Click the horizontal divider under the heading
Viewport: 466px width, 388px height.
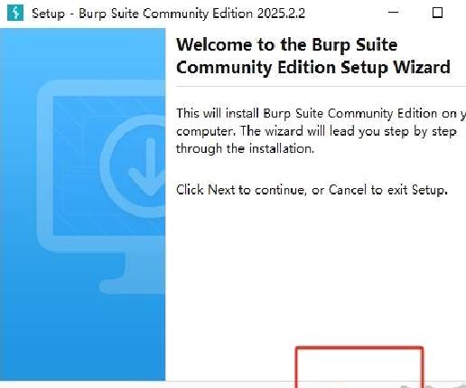click(x=321, y=86)
